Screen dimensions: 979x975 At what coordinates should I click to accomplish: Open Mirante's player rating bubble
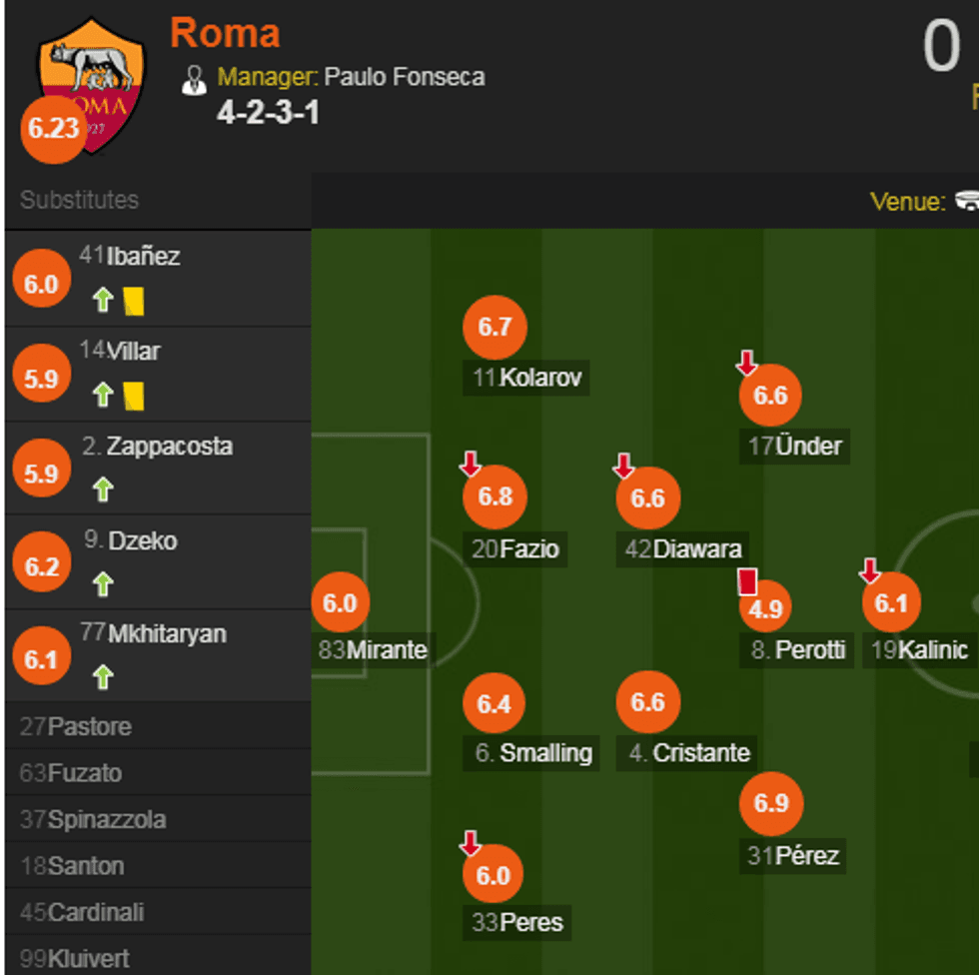[342, 601]
